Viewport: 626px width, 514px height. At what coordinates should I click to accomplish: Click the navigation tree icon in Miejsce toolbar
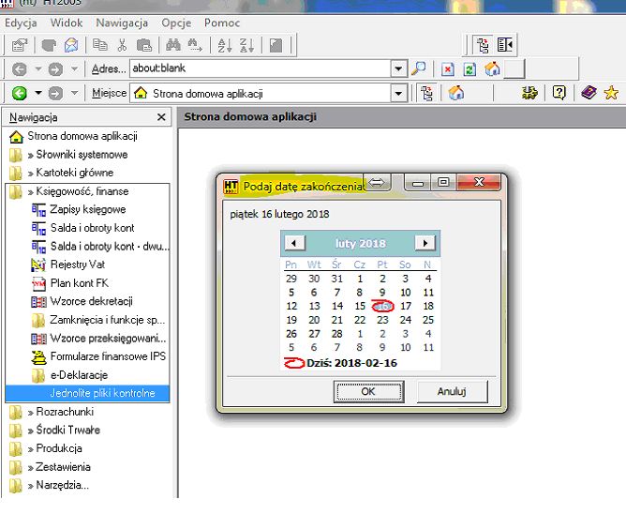click(x=426, y=93)
